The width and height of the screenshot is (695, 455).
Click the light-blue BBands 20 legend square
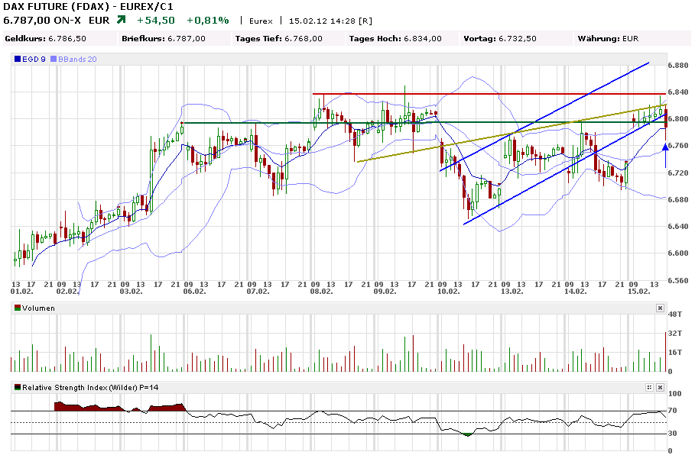54,59
